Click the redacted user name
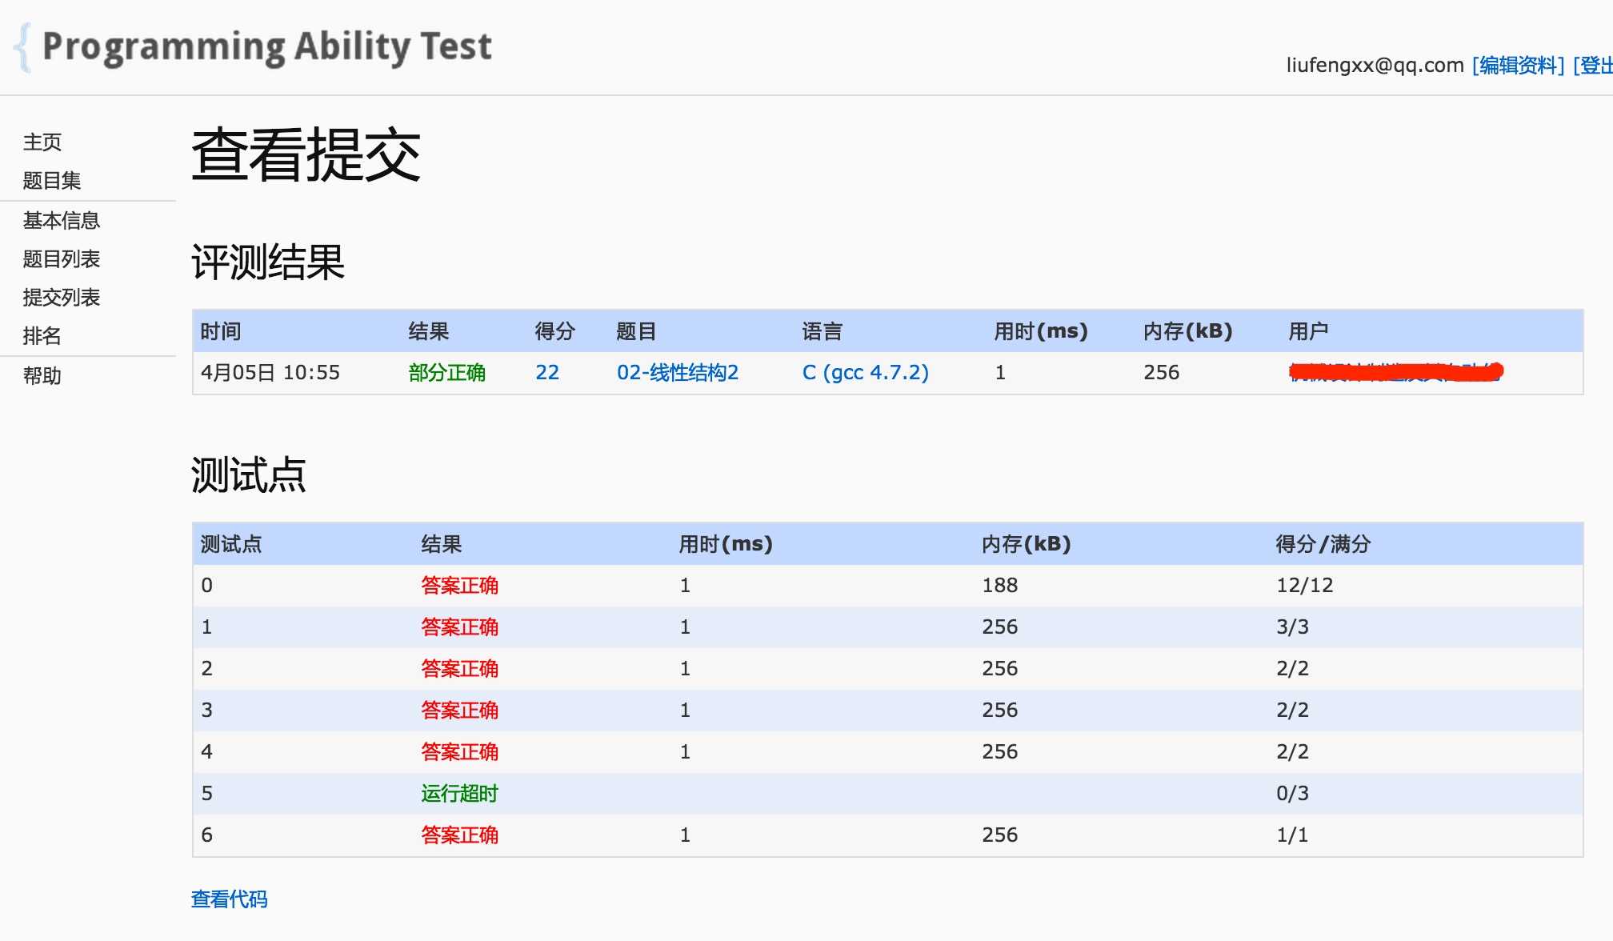 (1396, 372)
